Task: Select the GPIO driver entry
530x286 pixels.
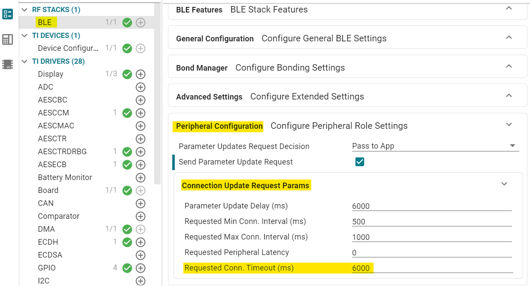Action: (46, 268)
